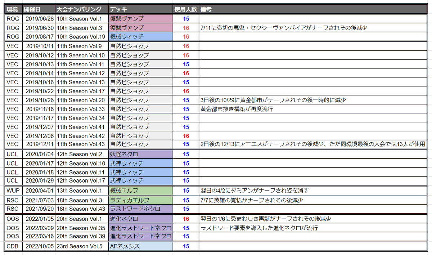Click the cell 12th Season Vol.11

click(x=82, y=172)
